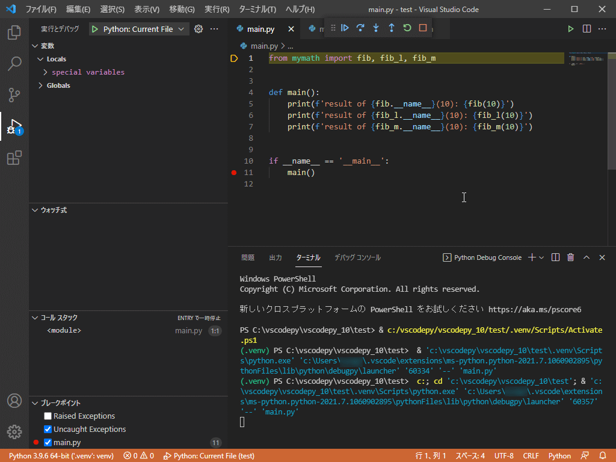The image size is (616, 462).
Task: Open the Source Control view
Action: pos(14,94)
